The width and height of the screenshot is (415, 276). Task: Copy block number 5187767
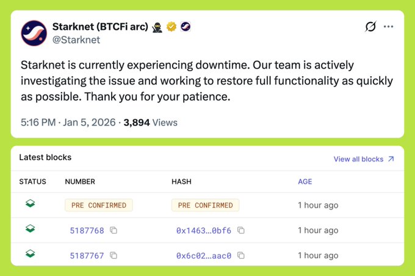[114, 255]
